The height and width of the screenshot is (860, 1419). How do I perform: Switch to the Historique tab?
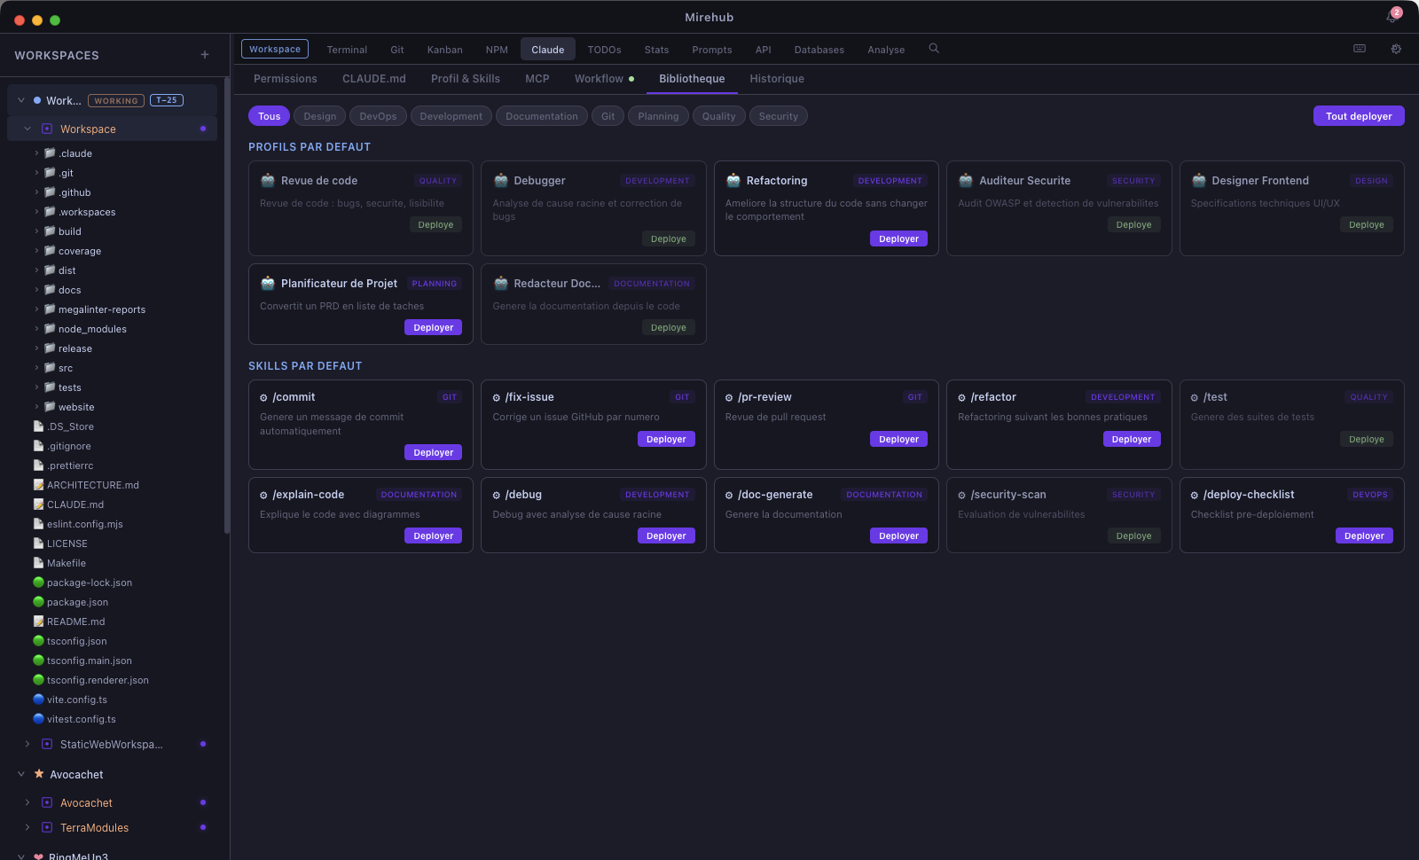[x=776, y=79]
